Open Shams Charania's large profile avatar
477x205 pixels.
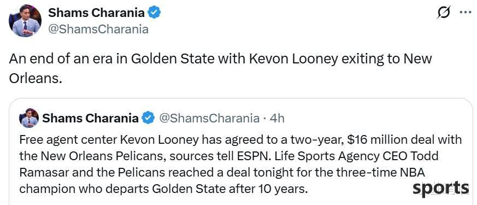pyautogui.click(x=25, y=21)
